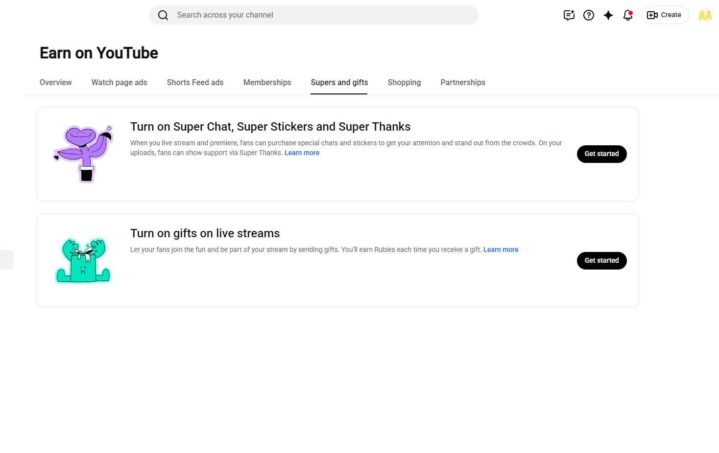
Task: Get started with Super Chat and Stickers
Action: pos(602,154)
